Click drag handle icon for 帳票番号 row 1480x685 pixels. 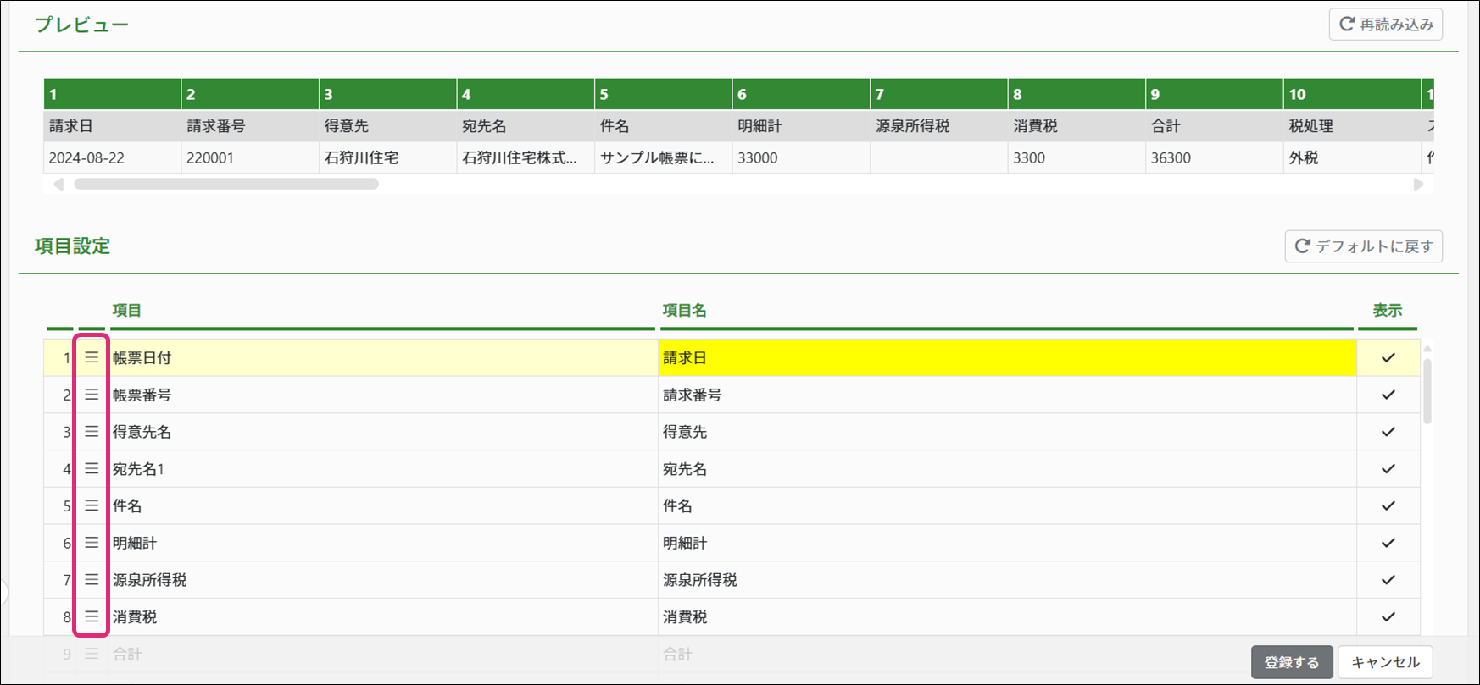(x=92, y=395)
